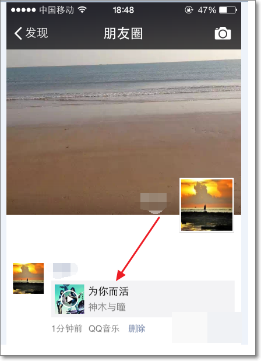The width and height of the screenshot is (261, 361).
Task: Tap the signal strength dots
Action: pyautogui.click(x=23, y=10)
